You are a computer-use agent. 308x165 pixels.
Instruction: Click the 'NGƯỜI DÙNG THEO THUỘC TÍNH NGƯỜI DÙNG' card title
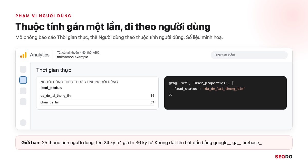point(79,82)
